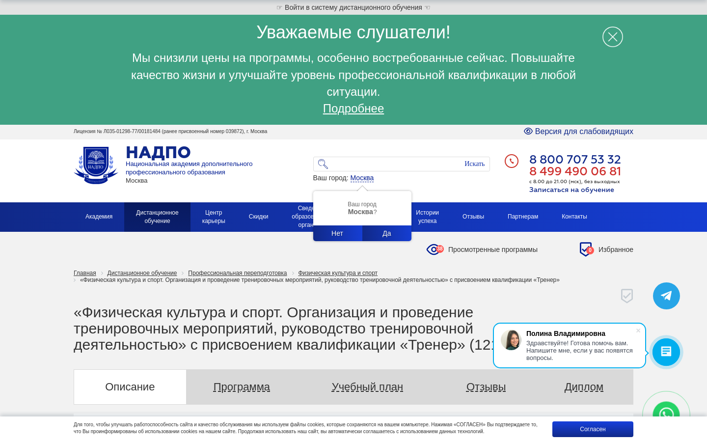Image resolution: width=707 pixels, height=442 pixels.
Task: Open the Академия menu item
Action: pyautogui.click(x=99, y=217)
